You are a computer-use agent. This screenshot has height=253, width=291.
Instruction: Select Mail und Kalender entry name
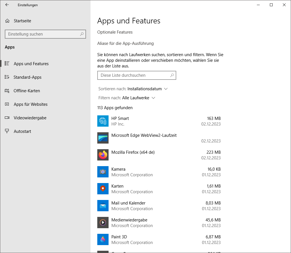pyautogui.click(x=128, y=203)
